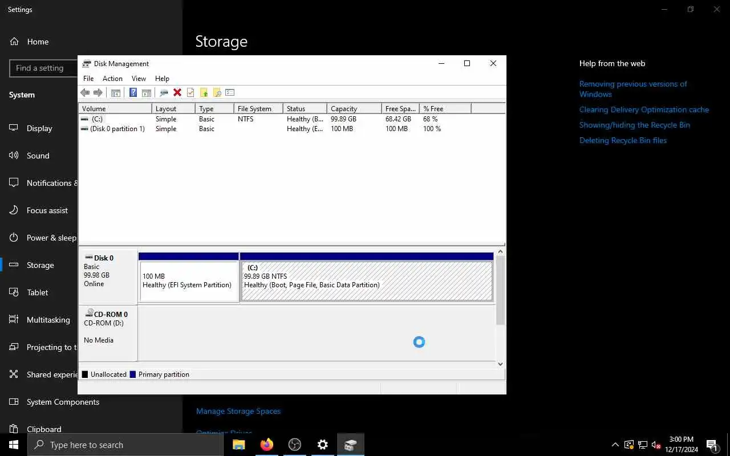Toggle the Show/Hide Action Pane toolbar icon
The width and height of the screenshot is (730, 456).
click(147, 92)
